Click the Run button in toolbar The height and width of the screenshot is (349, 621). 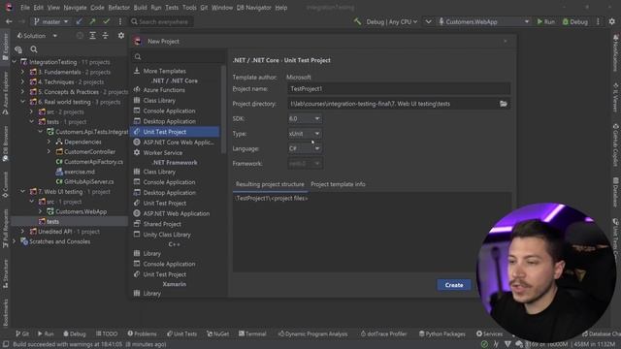pyautogui.click(x=545, y=21)
